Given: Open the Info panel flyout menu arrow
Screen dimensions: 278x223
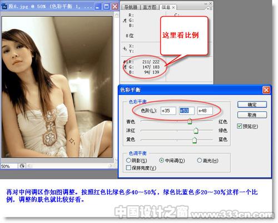Looking at the screenshot, I should pos(210,9).
